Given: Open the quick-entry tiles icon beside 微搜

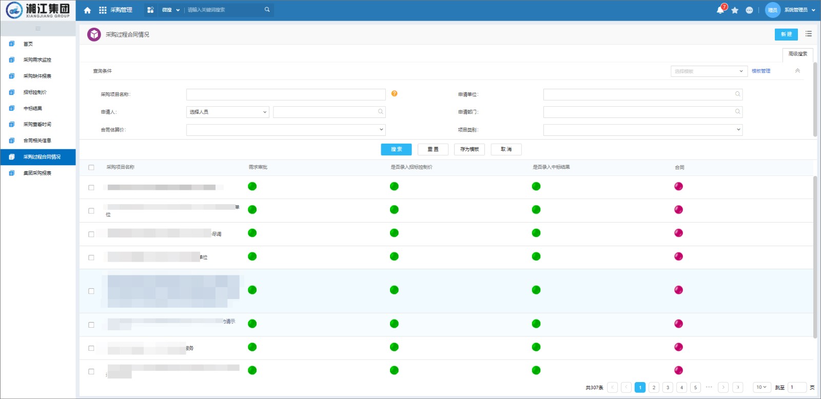Looking at the screenshot, I should (x=150, y=10).
